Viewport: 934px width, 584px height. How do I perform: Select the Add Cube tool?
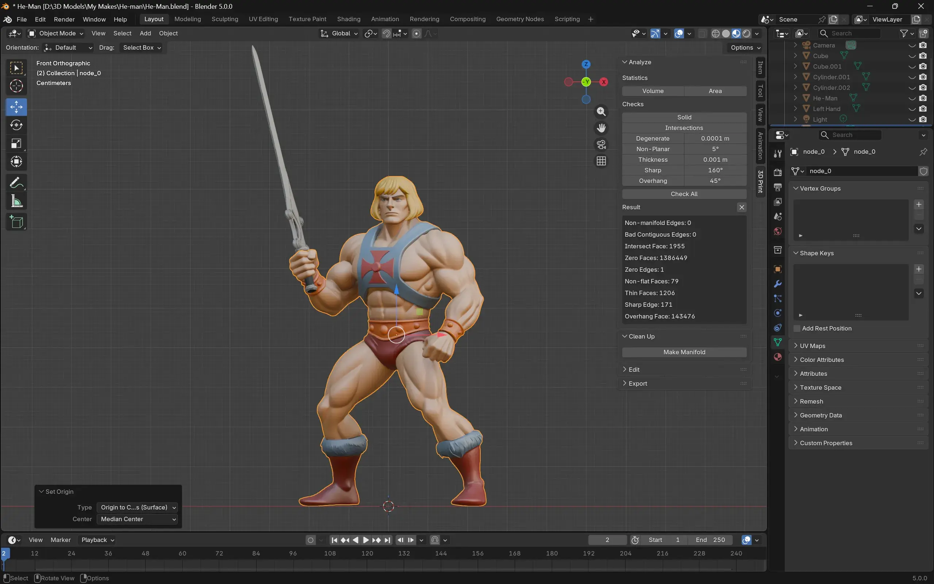[x=16, y=222]
